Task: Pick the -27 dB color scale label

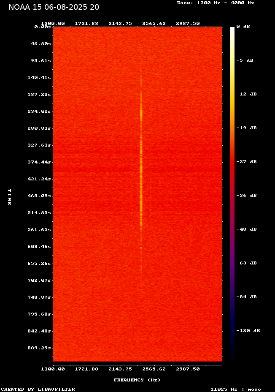Action: (246, 162)
